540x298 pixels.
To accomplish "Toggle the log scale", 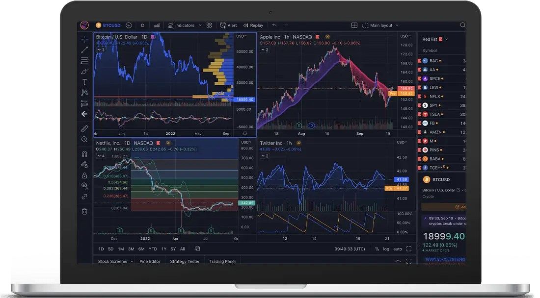I will 386,249.
